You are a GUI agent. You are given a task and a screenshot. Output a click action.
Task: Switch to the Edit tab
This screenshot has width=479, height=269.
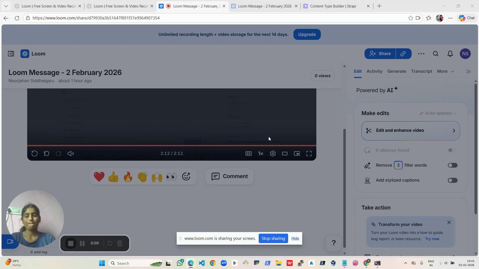point(358,71)
